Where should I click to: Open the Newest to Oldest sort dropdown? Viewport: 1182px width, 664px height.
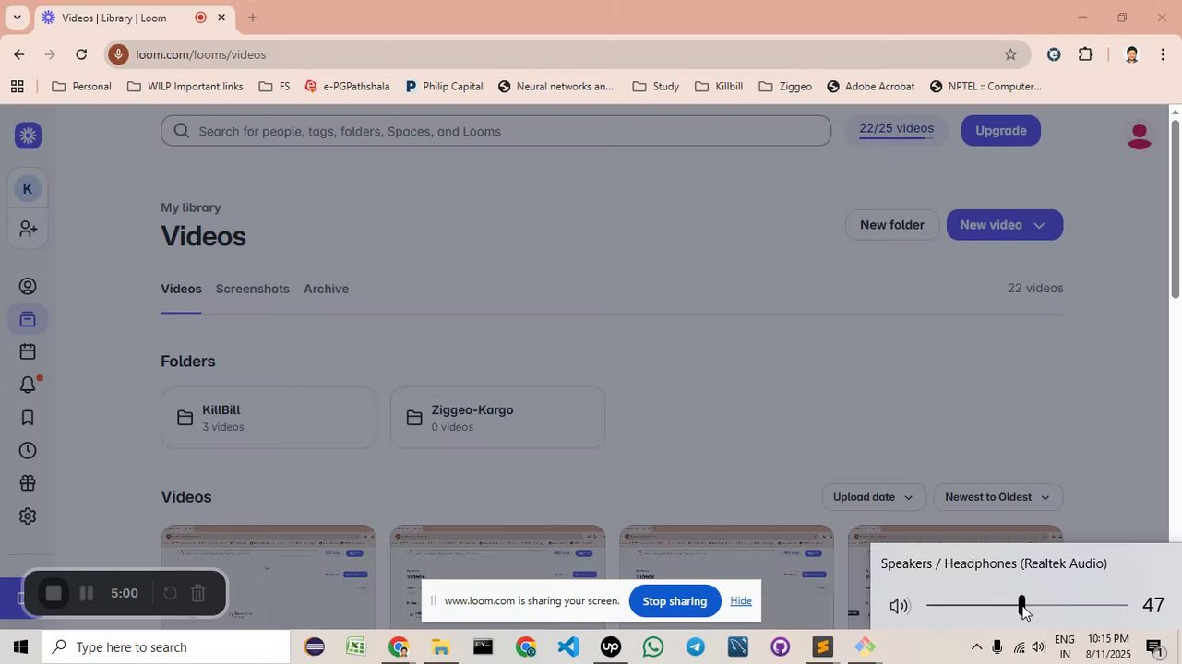point(998,497)
